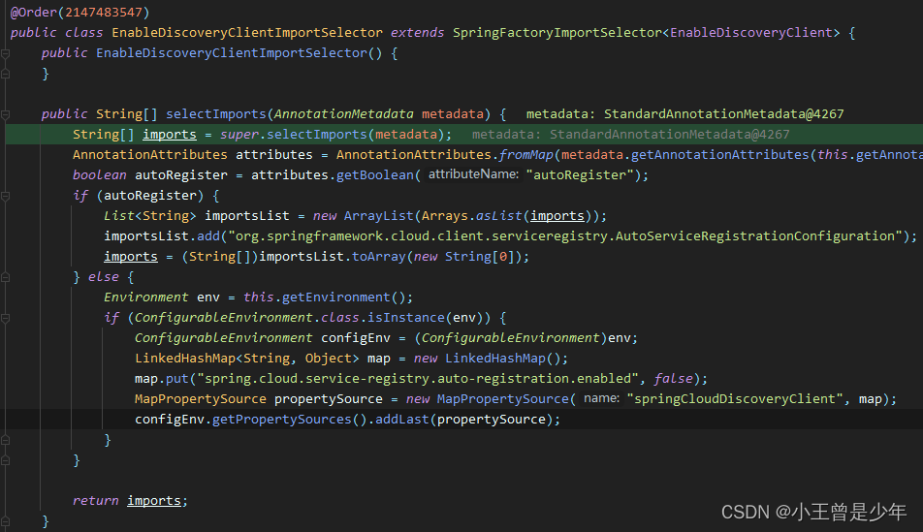Click the configEnv variable declaration

point(356,338)
